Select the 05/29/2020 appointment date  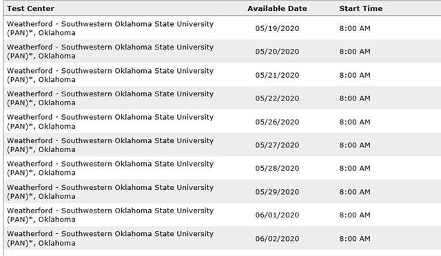tap(277, 192)
